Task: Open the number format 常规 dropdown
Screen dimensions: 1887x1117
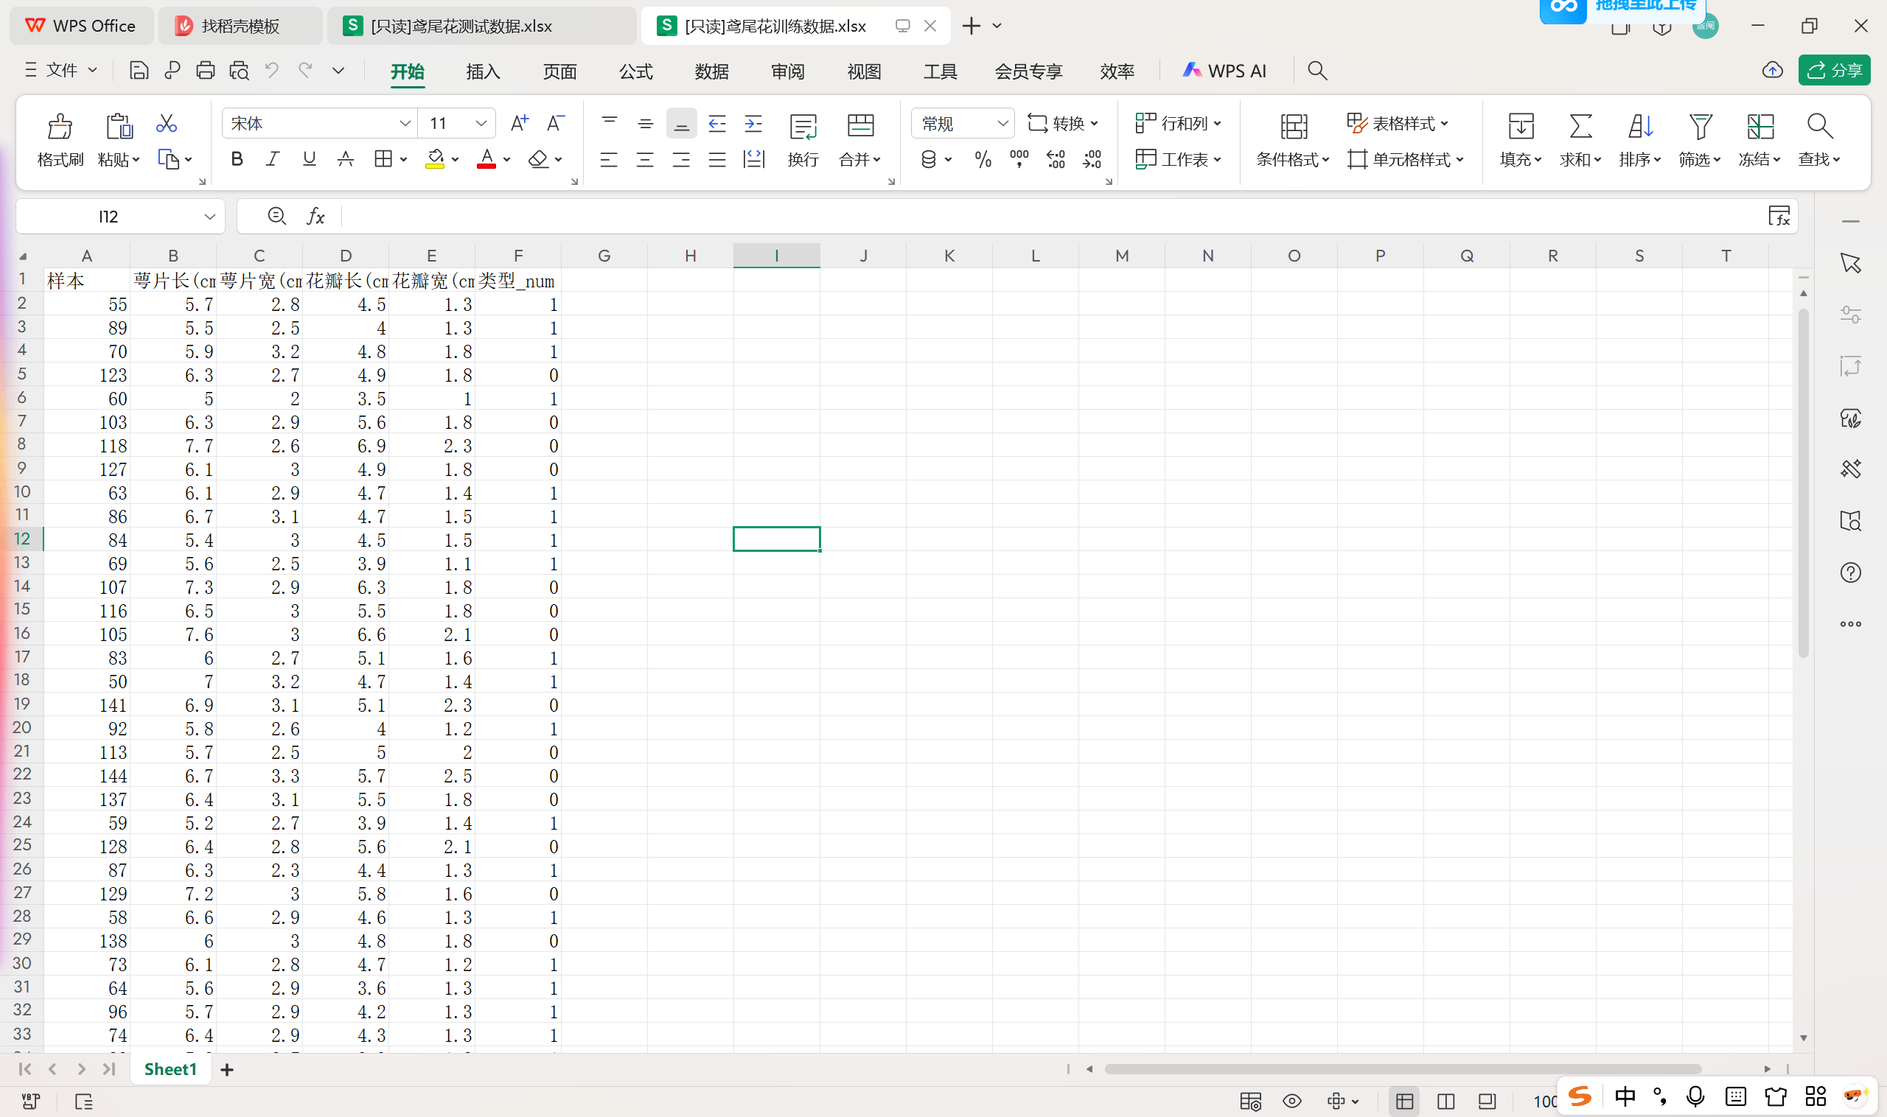Action: point(1002,124)
